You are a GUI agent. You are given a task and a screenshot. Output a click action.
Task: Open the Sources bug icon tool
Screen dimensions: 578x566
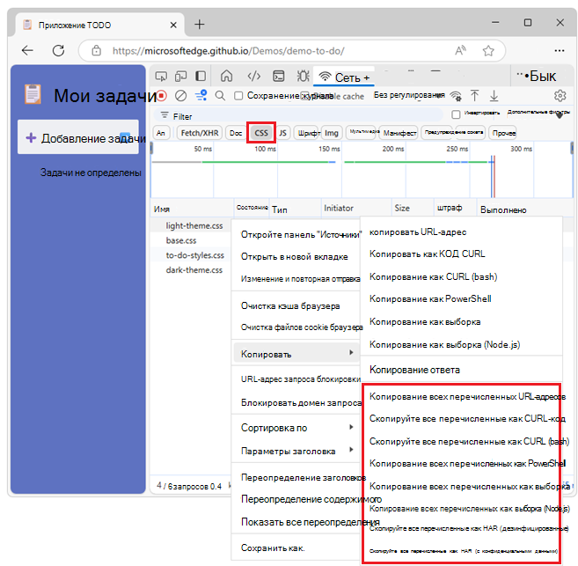coord(303,77)
